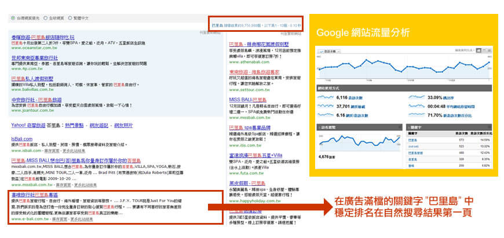Open sidebar ad title above www.settour.com.tw
This screenshot has width=504, height=238.
click(254, 72)
